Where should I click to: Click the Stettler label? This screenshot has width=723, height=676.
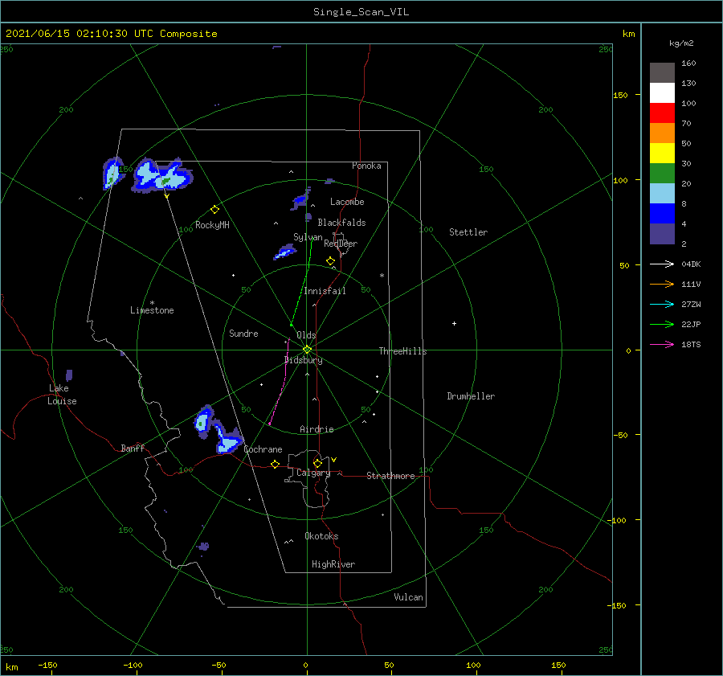(x=468, y=232)
